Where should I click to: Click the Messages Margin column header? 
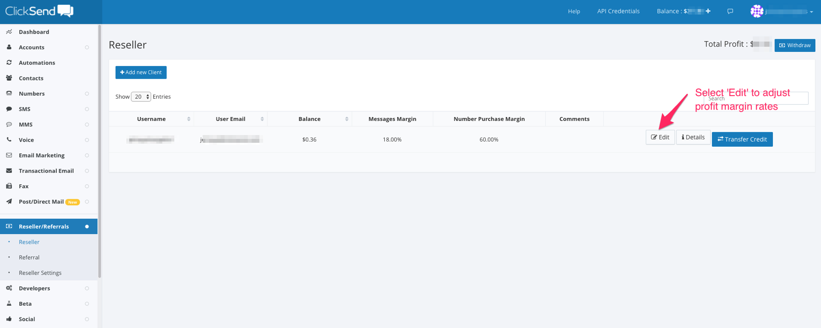(x=392, y=119)
